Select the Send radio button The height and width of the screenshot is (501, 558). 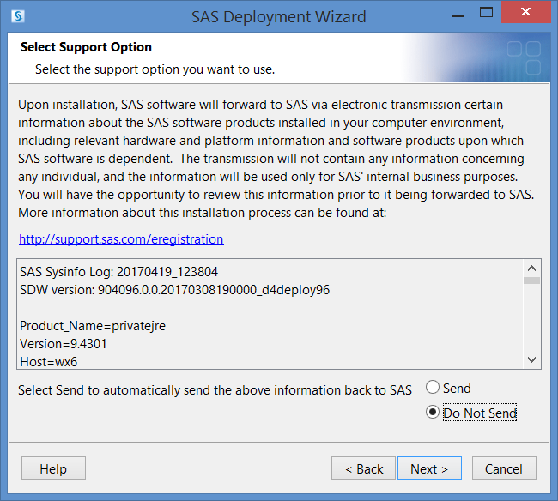coord(433,387)
